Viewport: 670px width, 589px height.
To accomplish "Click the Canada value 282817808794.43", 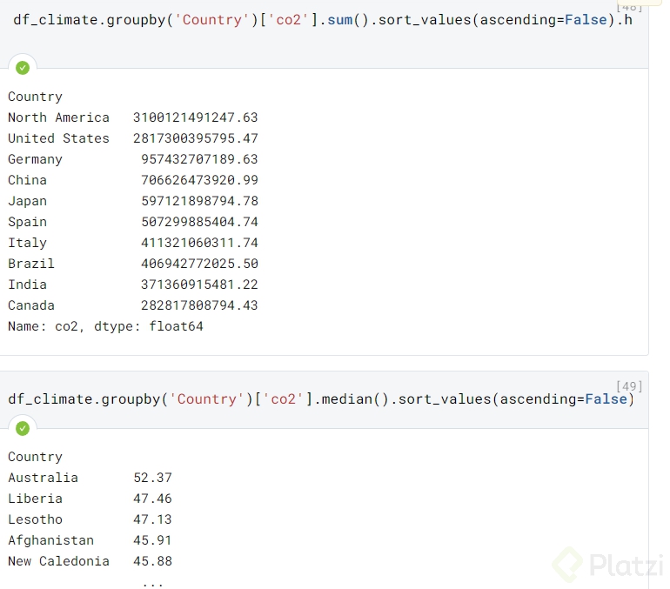I will pos(199,305).
